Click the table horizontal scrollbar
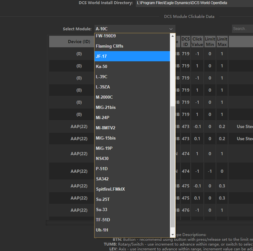 149,223
